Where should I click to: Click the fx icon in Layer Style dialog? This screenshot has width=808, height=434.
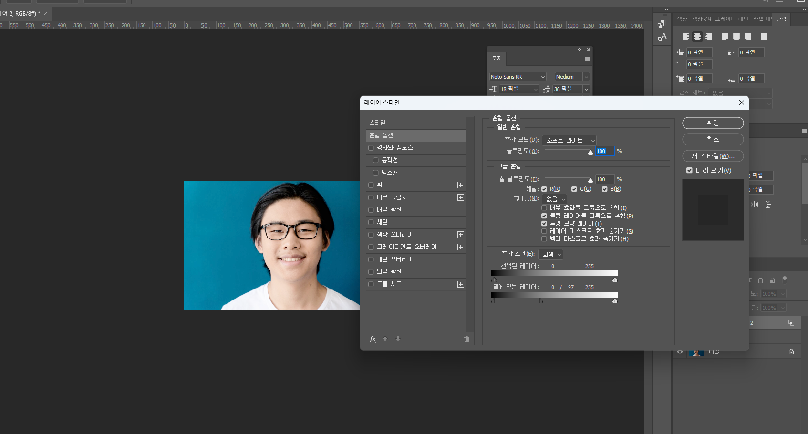point(373,339)
